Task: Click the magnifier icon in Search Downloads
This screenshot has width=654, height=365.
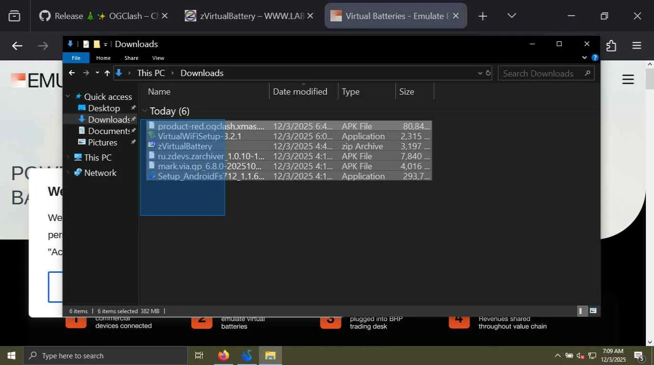Action: tap(587, 73)
